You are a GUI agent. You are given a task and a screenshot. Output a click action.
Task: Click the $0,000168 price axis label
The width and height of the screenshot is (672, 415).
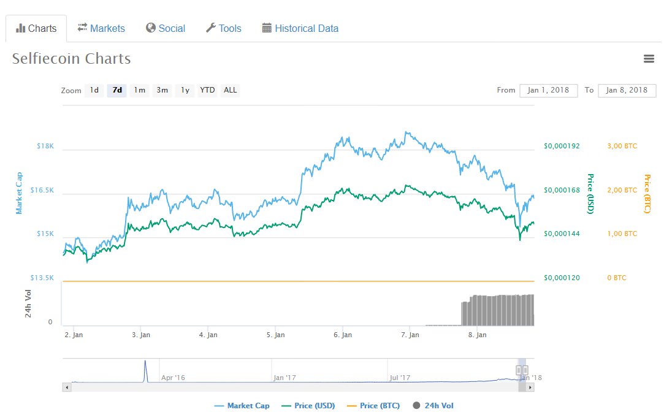(x=562, y=190)
